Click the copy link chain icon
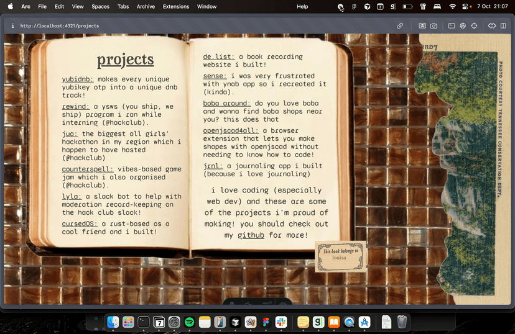This screenshot has height=334, width=515. pyautogui.click(x=400, y=26)
